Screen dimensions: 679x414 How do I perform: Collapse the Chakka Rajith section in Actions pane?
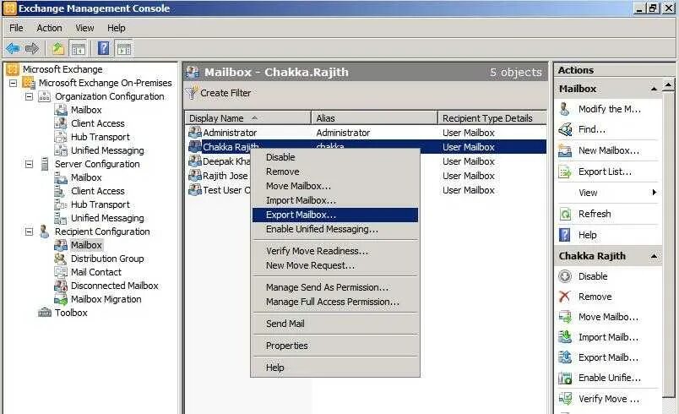click(654, 256)
